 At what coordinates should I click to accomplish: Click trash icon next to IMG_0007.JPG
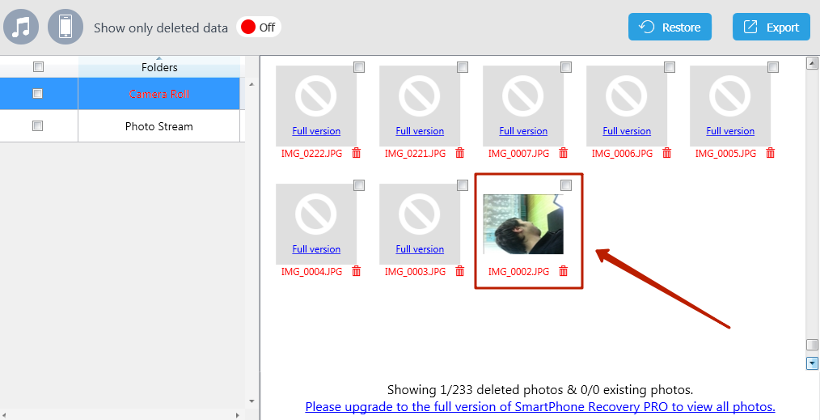coord(564,153)
